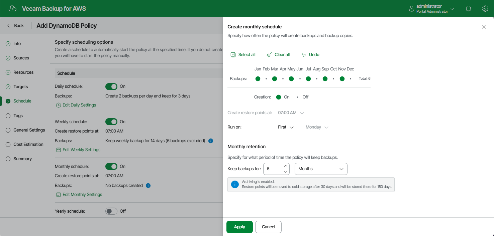Click the Info step checkmark icon
This screenshot has height=236, width=494.
coord(8,44)
